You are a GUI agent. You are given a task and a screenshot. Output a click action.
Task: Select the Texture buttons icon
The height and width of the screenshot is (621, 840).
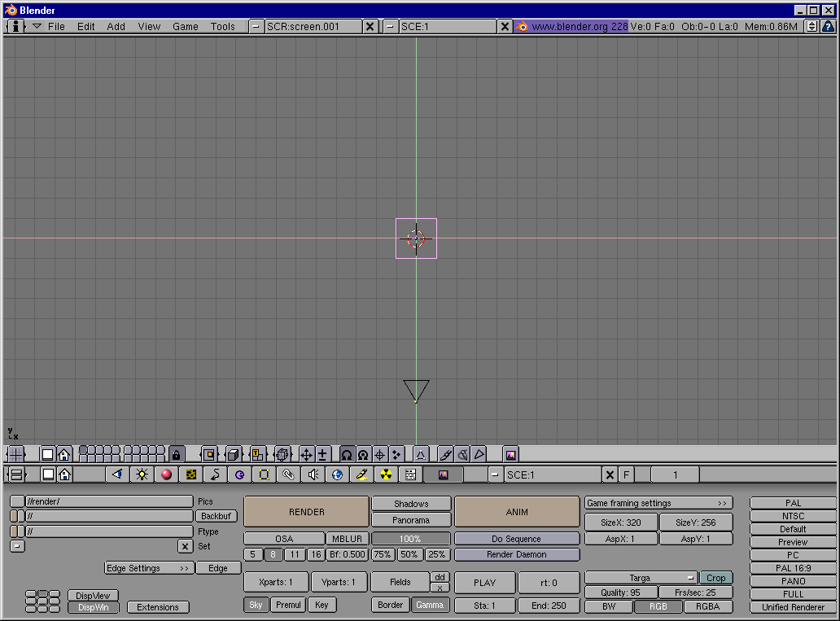[190, 474]
